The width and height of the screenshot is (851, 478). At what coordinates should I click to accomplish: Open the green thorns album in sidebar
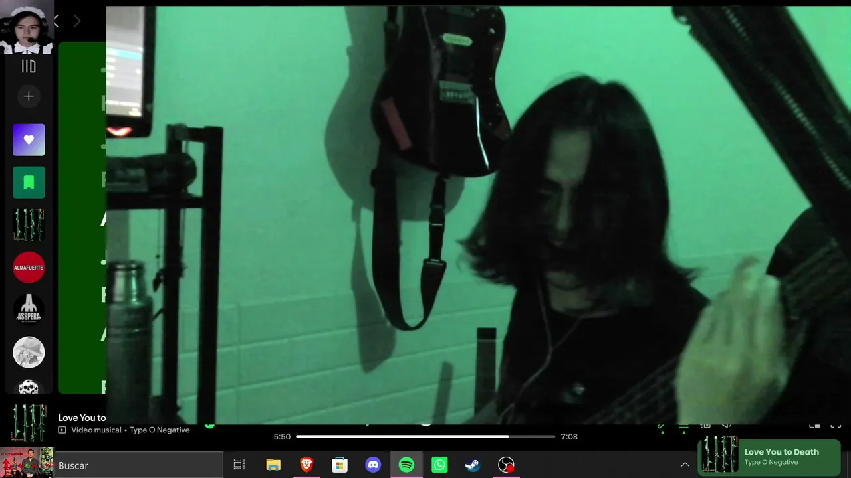[x=29, y=225]
